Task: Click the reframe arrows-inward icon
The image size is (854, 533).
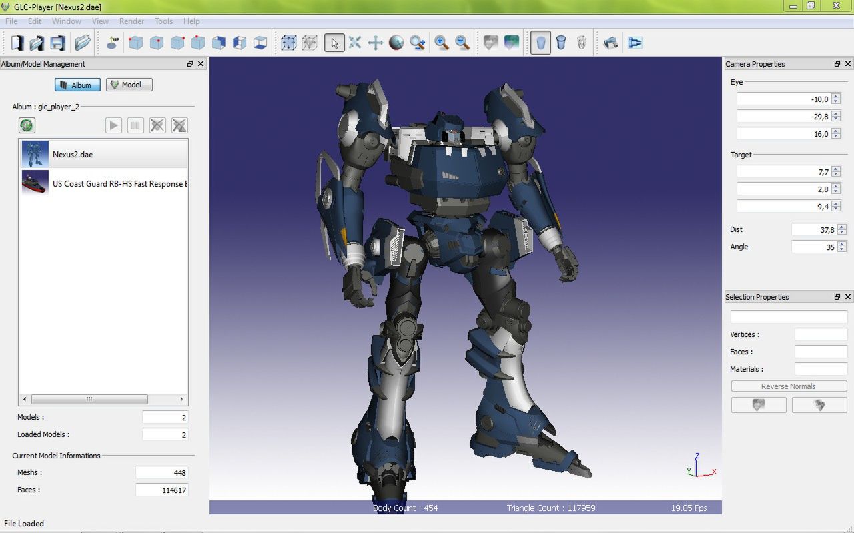Action: [355, 43]
